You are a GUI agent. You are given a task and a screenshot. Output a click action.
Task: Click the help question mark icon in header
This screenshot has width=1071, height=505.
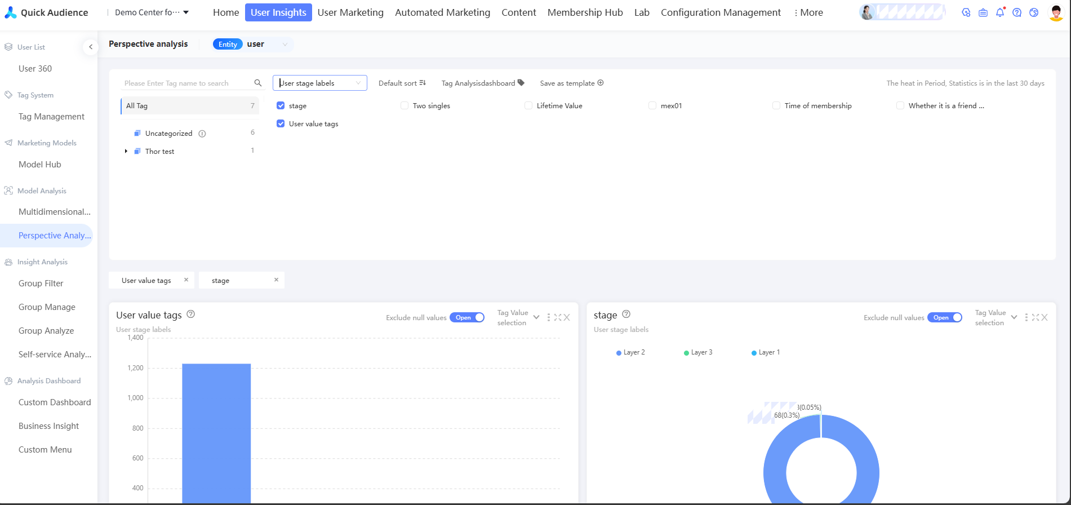coord(1017,12)
